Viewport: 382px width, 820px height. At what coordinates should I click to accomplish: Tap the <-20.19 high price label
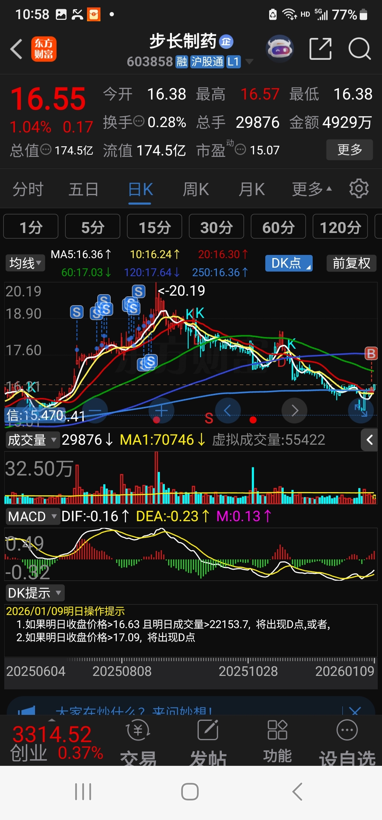tap(181, 291)
